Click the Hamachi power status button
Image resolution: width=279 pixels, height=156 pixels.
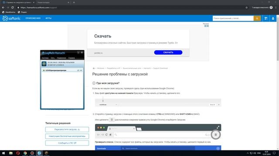coord(44,64)
